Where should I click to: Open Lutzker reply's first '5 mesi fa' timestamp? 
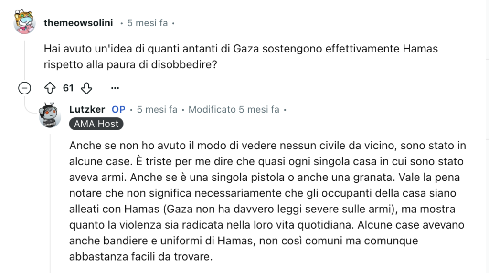(157, 109)
